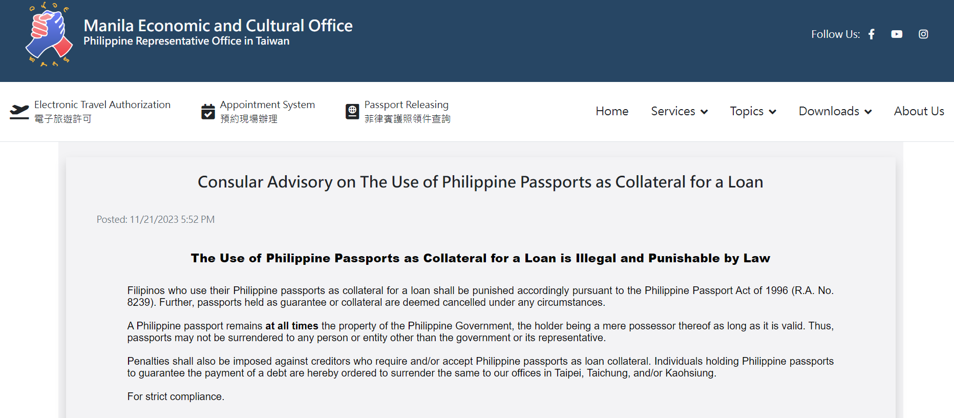
Task: Click the Services menu label
Action: coord(673,111)
